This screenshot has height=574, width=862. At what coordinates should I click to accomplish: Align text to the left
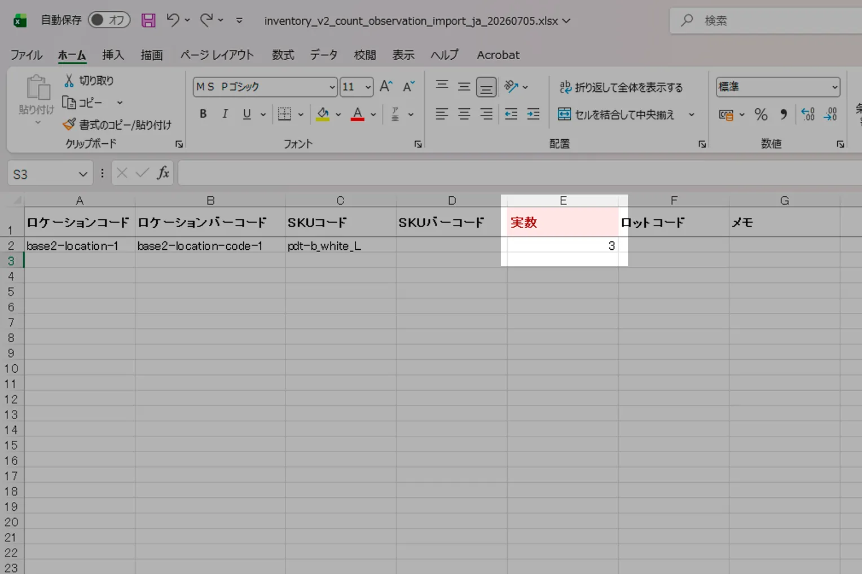442,114
